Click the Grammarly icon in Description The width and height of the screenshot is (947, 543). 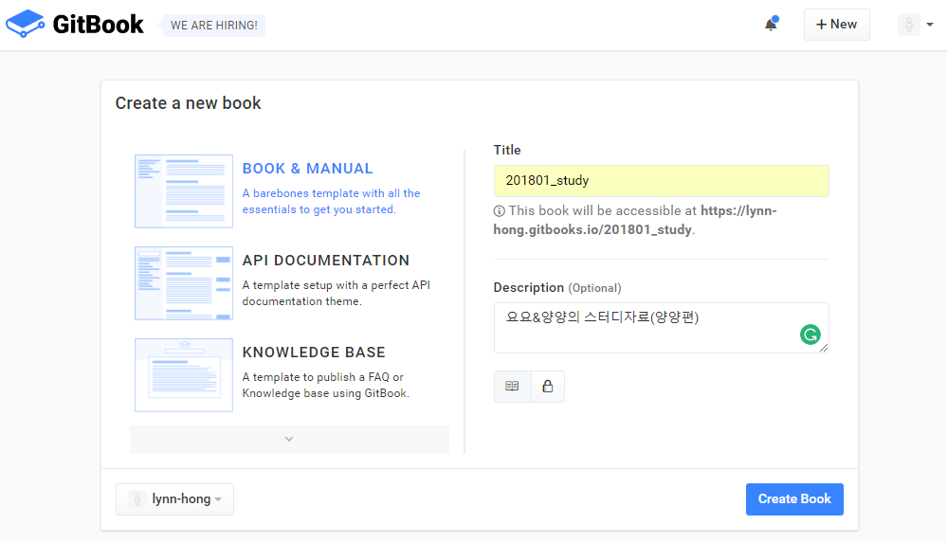click(x=810, y=334)
